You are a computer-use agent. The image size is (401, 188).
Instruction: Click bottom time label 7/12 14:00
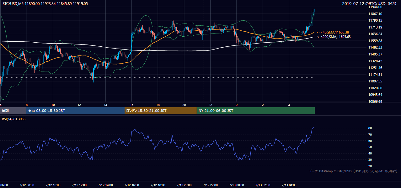105,185
